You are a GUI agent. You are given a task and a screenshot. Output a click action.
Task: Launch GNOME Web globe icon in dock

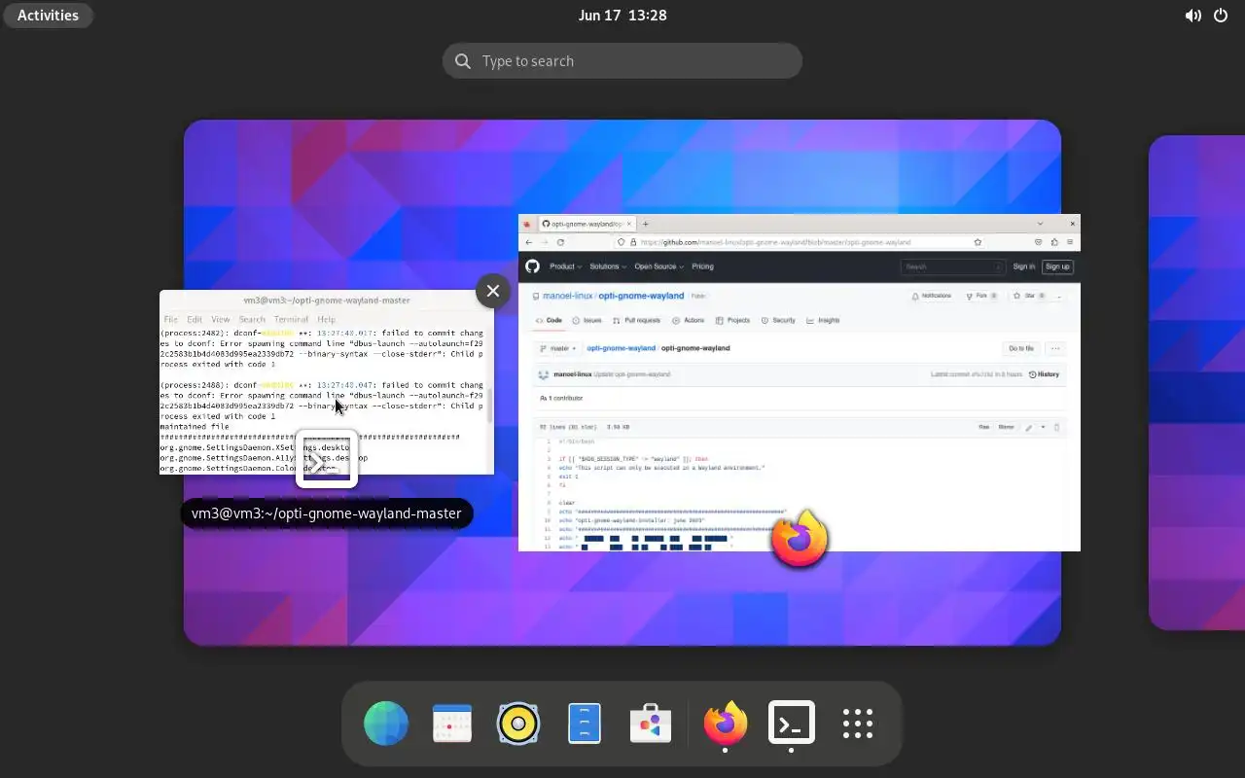(386, 724)
